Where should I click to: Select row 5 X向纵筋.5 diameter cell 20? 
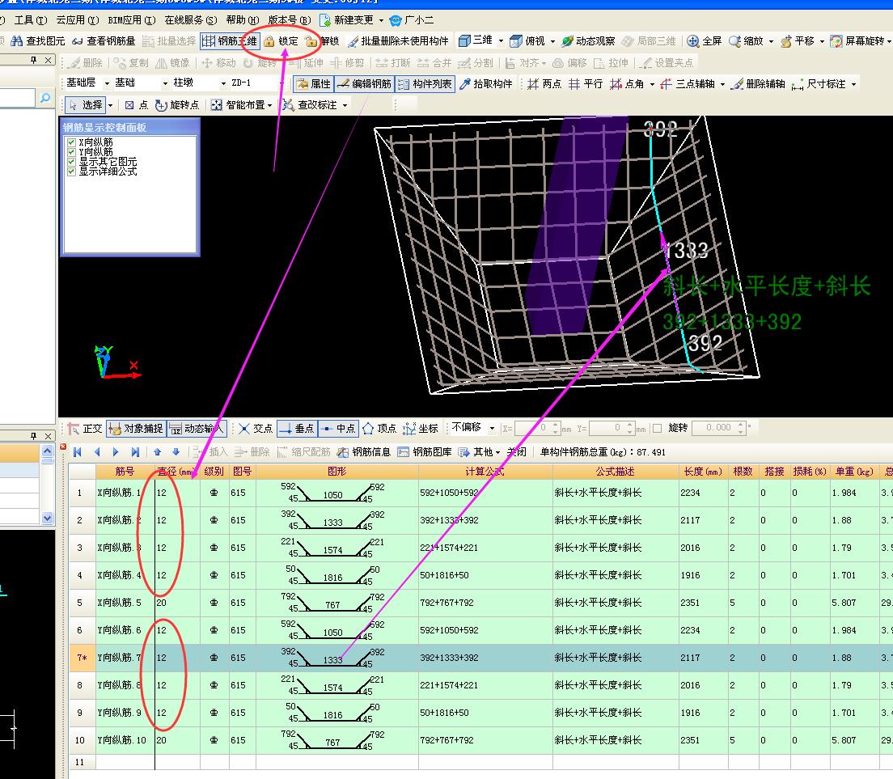177,603
